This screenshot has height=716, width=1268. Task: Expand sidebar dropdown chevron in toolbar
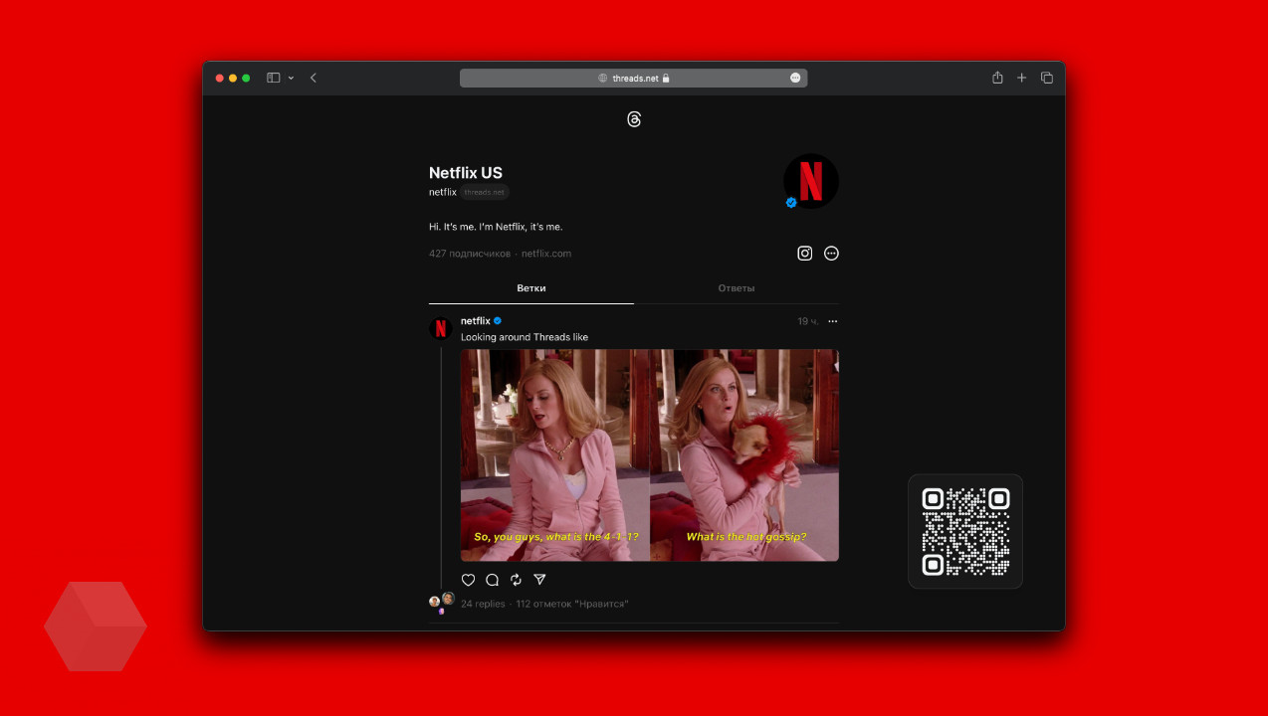tap(291, 78)
